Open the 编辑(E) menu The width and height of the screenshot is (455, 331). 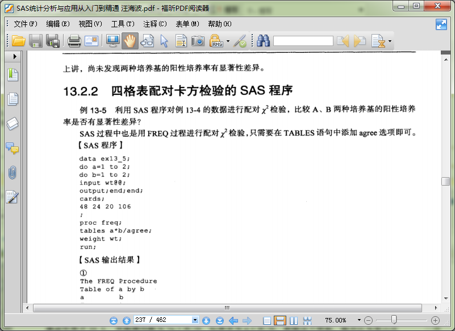[58, 24]
